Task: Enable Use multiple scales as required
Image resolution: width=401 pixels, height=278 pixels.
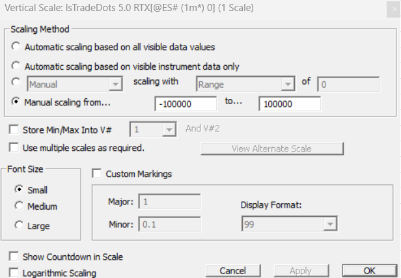Action: click(14, 148)
